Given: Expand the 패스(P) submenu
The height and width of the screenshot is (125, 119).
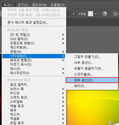Looking at the screenshot, I should pyautogui.click(x=34, y=69).
